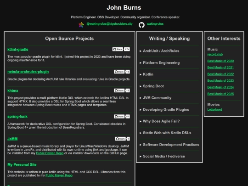
Task: Open the Best Music of 2023 link
Action: click(x=220, y=81)
